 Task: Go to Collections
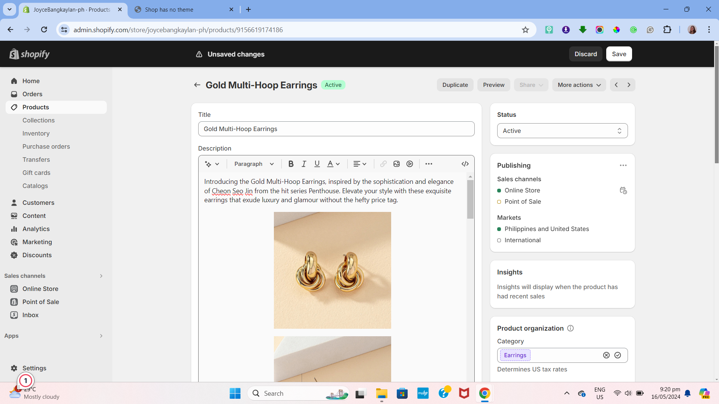click(39, 120)
